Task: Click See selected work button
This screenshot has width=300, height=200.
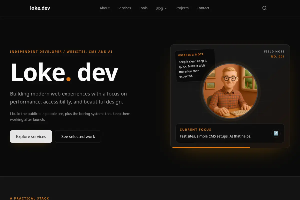Action: point(78,136)
